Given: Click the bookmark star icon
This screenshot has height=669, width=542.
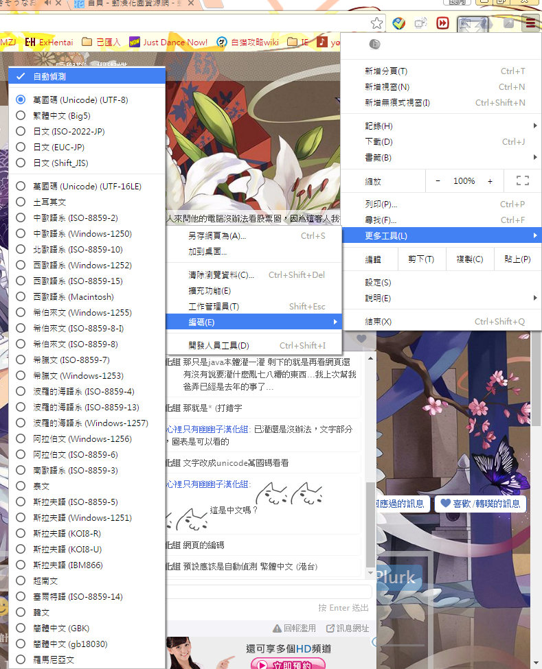Looking at the screenshot, I should [x=376, y=23].
